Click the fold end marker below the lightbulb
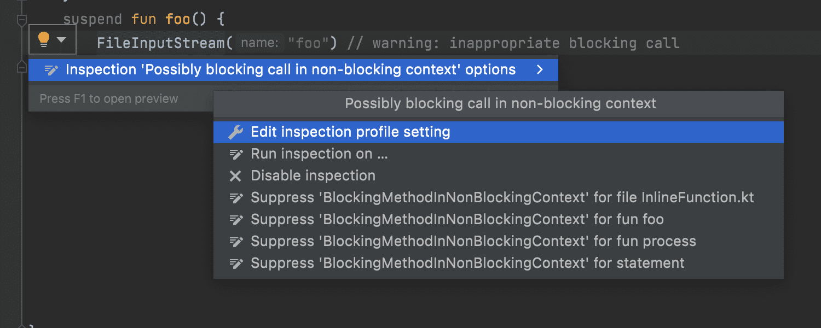 click(x=22, y=67)
